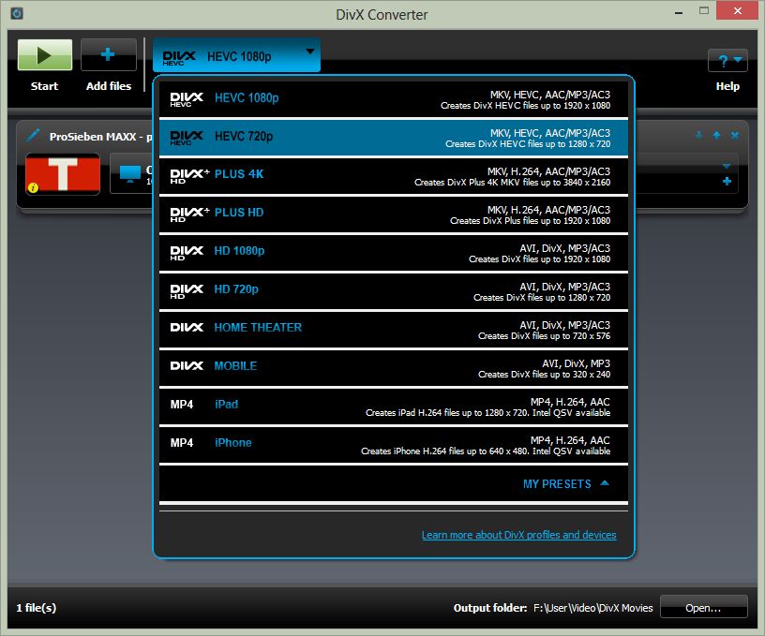Image resolution: width=765 pixels, height=636 pixels.
Task: Select the HEVC 1080p profile
Action: (x=393, y=99)
